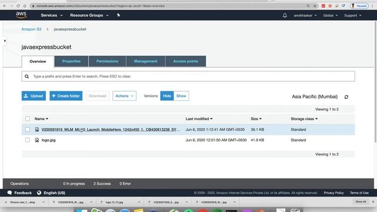Click the Create folder button
377x212 pixels.
click(66, 95)
